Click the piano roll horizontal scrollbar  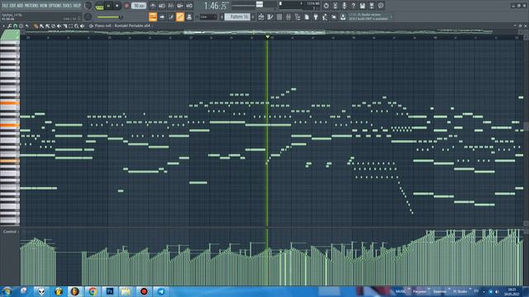tap(255, 32)
